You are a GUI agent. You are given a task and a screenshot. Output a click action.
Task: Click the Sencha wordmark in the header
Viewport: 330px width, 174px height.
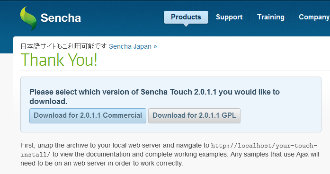[x=61, y=18]
